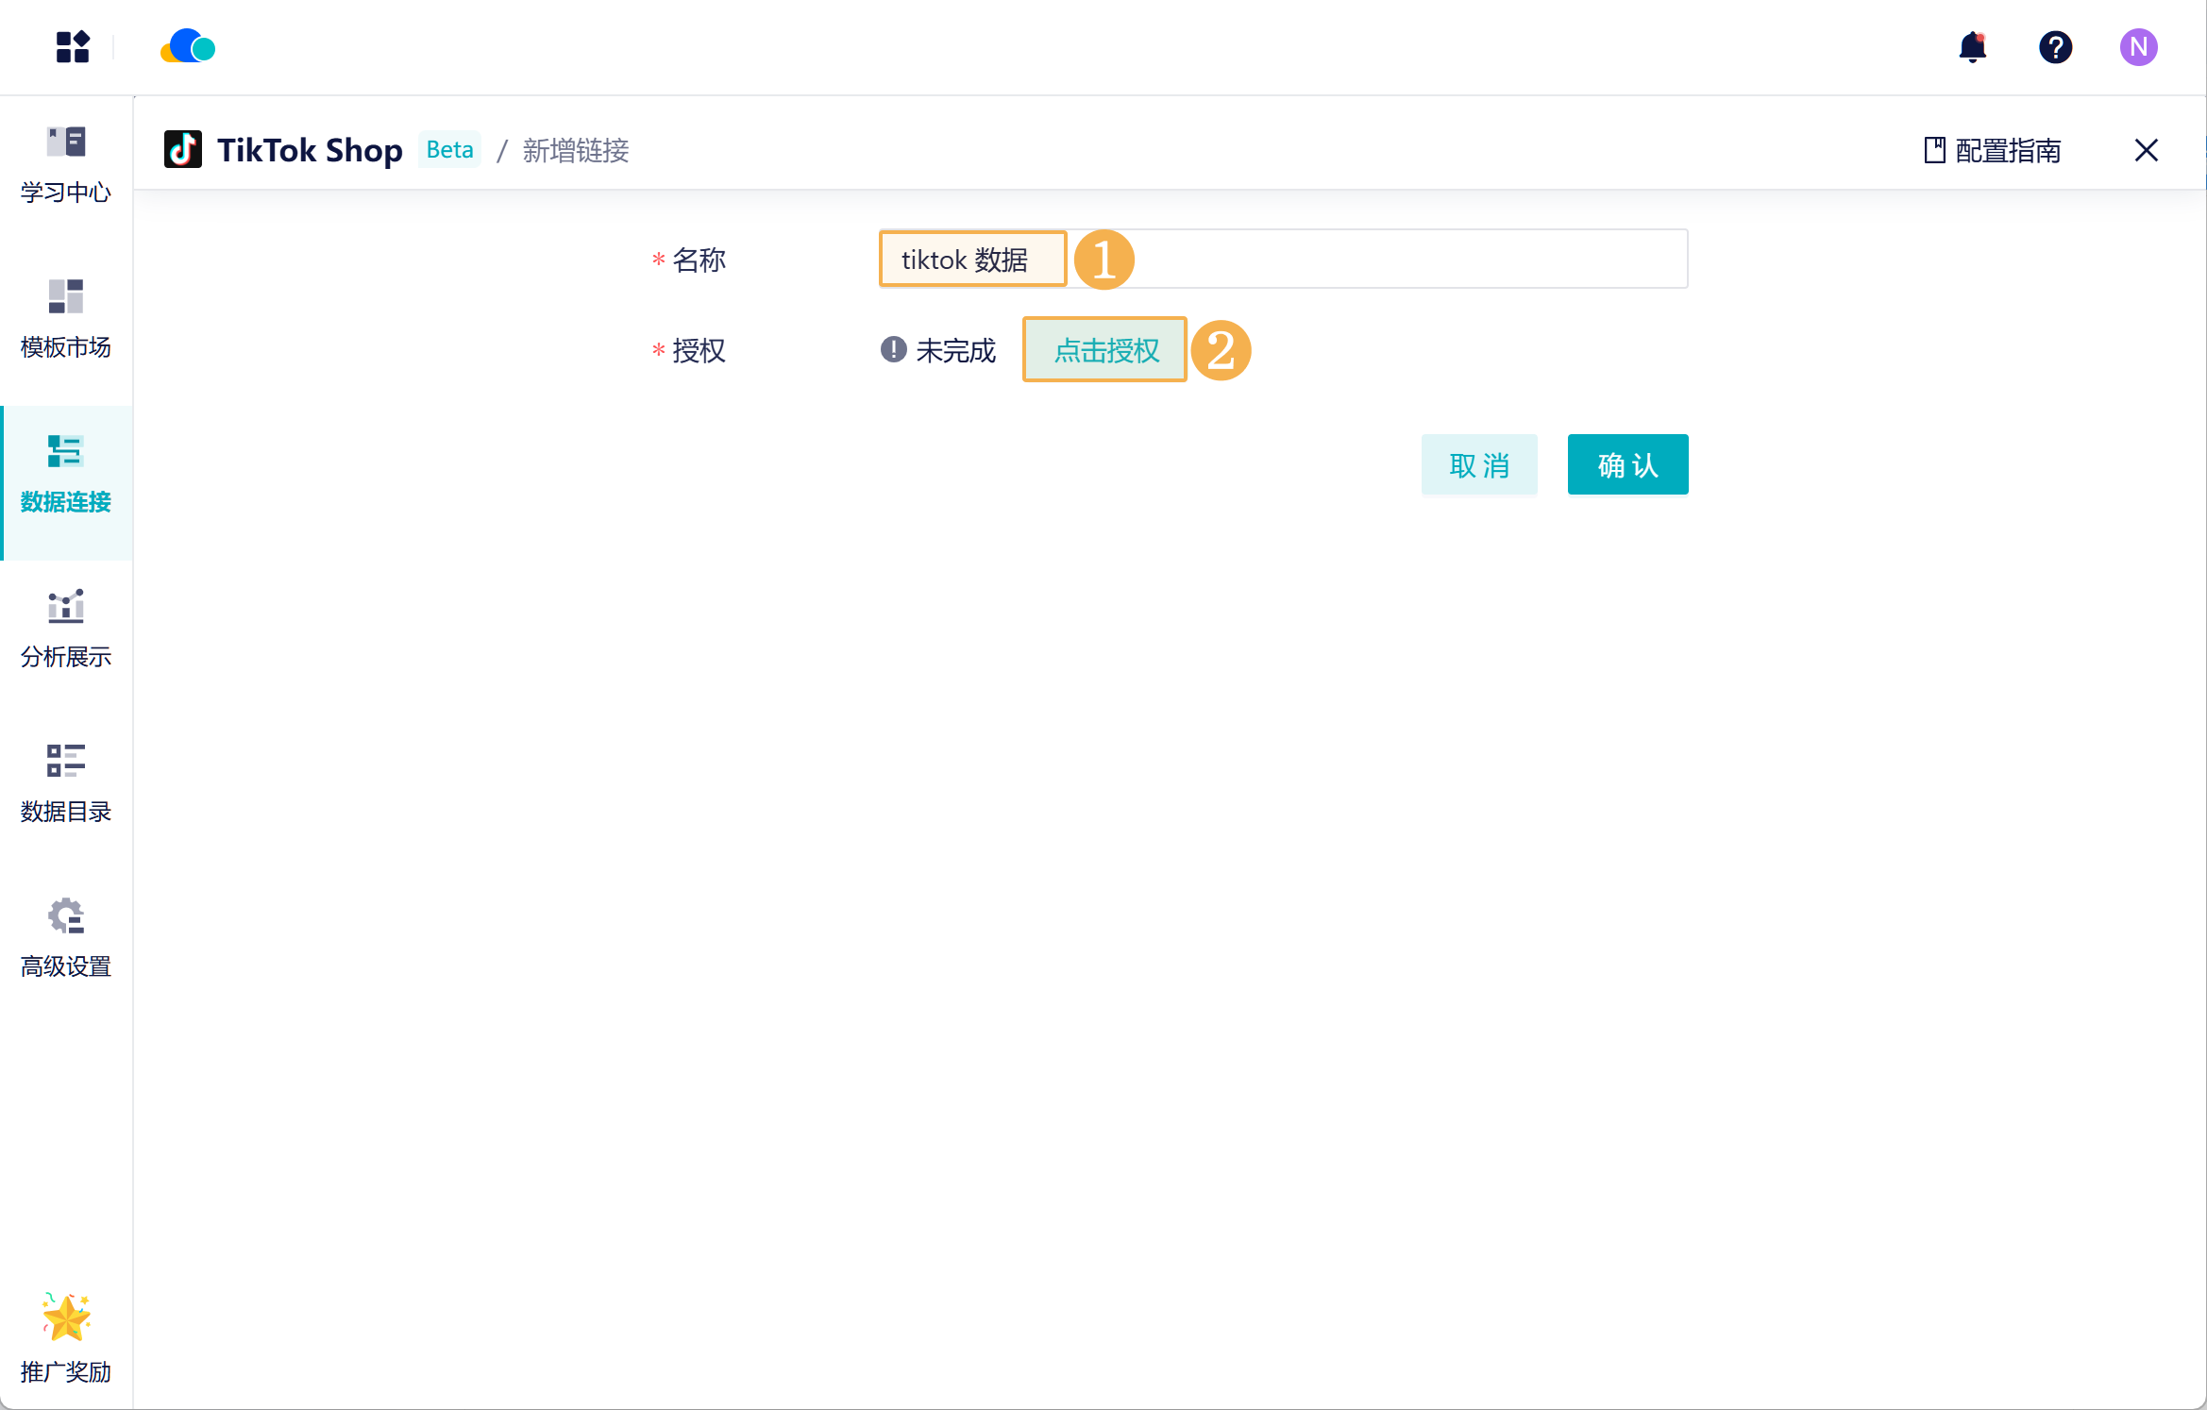The image size is (2207, 1410).
Task: Open 模板市场 sidebar item
Action: [66, 320]
